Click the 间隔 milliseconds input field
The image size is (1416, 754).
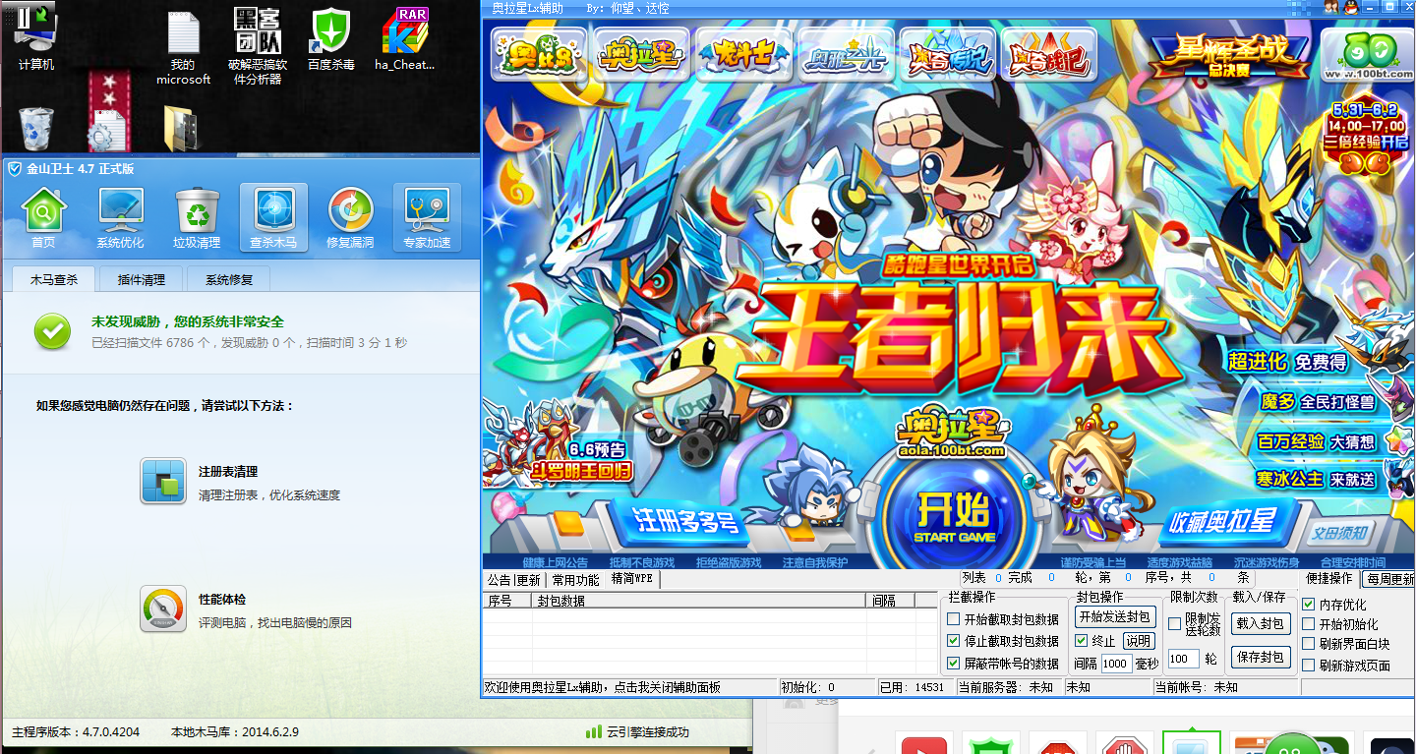pyautogui.click(x=1115, y=664)
